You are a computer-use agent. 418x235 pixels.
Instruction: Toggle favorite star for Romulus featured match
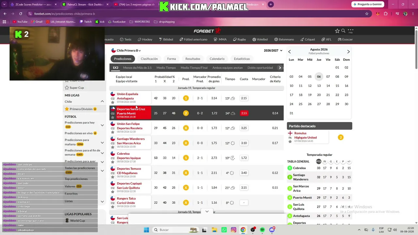(290, 141)
